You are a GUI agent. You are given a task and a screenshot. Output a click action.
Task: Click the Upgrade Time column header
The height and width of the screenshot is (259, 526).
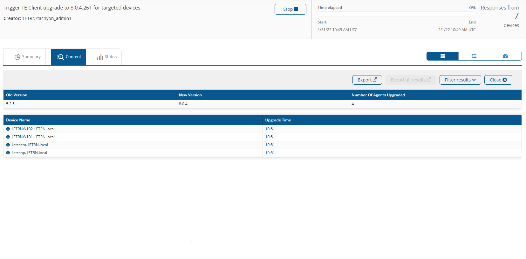coord(278,120)
